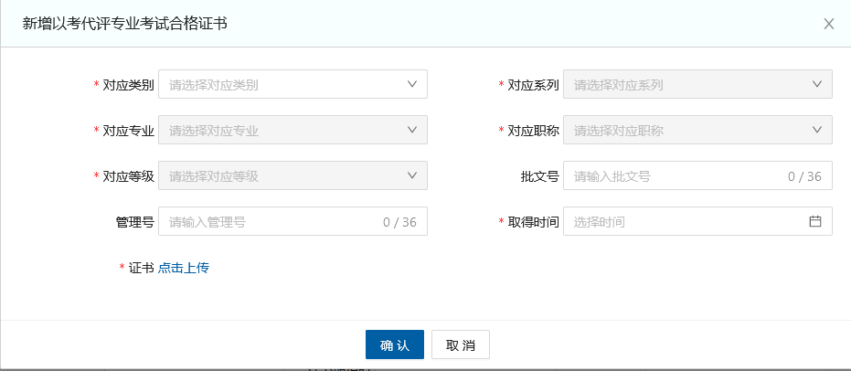Screen dimensions: 851x371
Task: Click the chevron arrow of 对应专业
Action: click(411, 130)
